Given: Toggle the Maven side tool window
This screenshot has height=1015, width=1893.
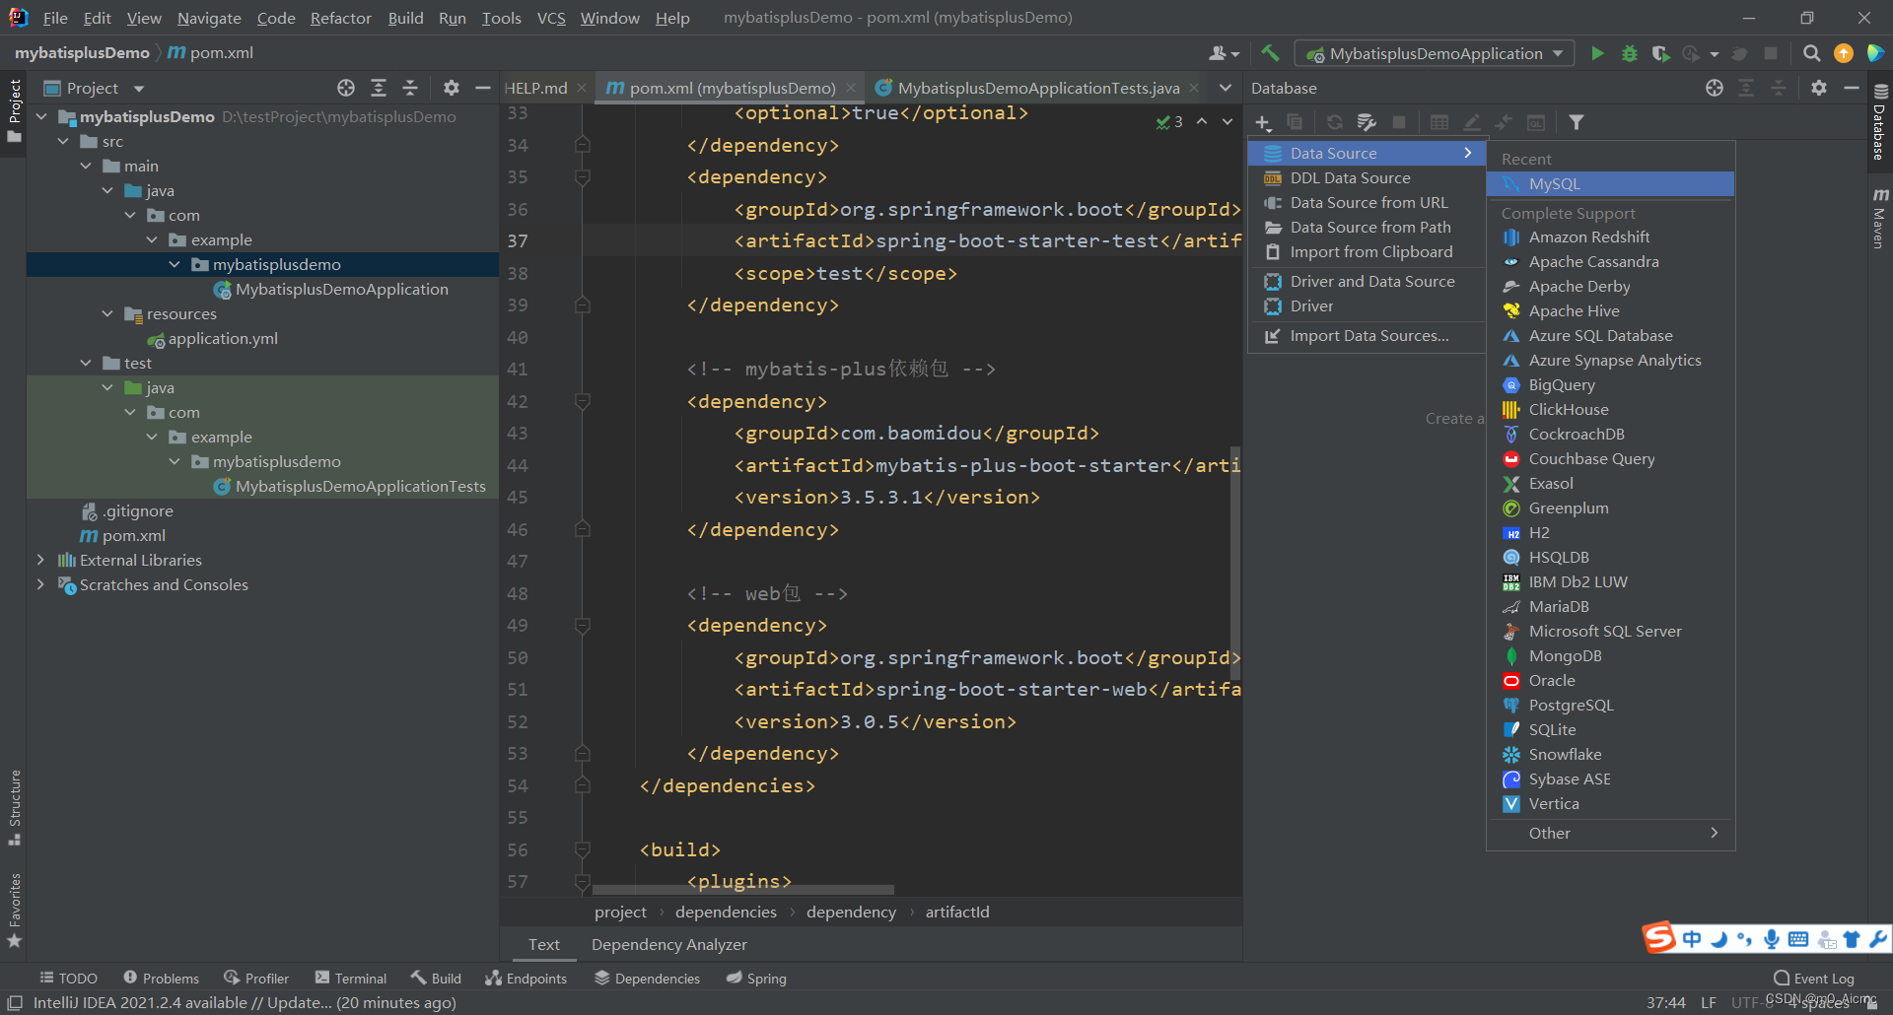Looking at the screenshot, I should coord(1879,219).
